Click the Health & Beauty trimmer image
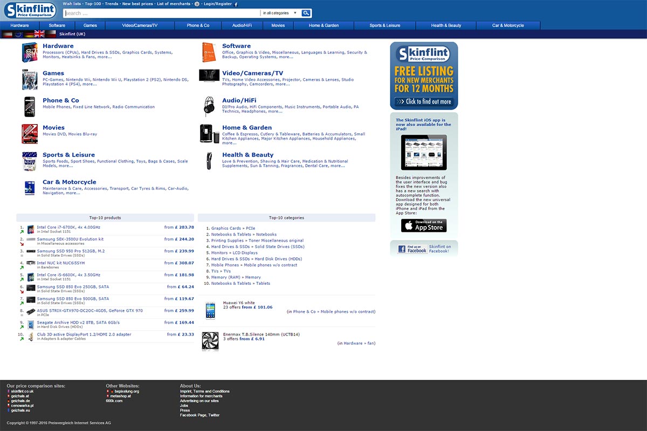647x431 pixels. point(209,161)
